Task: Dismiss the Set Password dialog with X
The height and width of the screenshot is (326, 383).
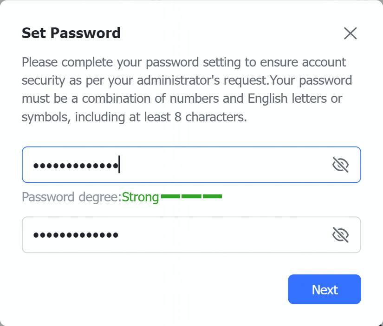Action: [350, 33]
